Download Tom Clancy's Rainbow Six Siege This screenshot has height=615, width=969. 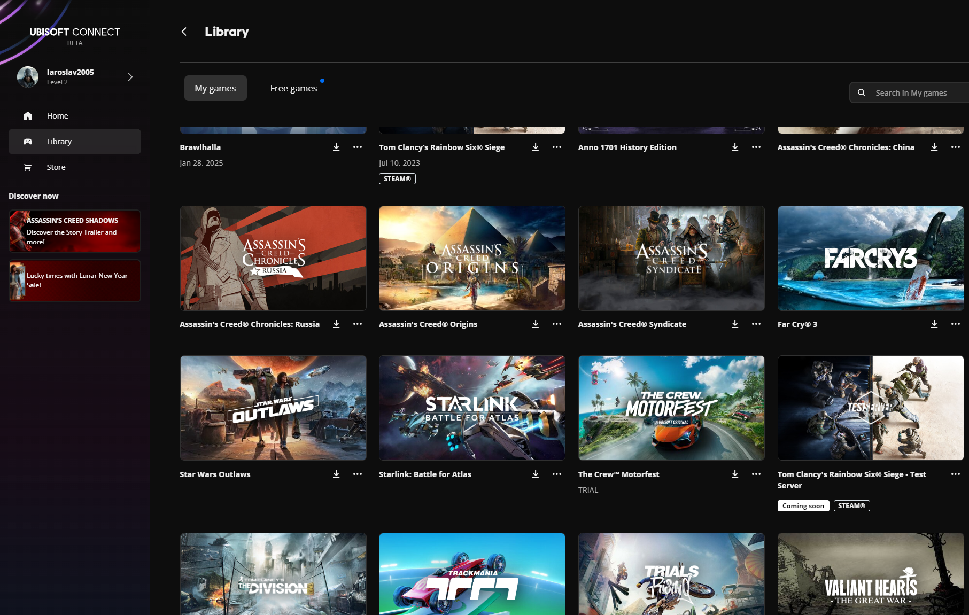(536, 147)
